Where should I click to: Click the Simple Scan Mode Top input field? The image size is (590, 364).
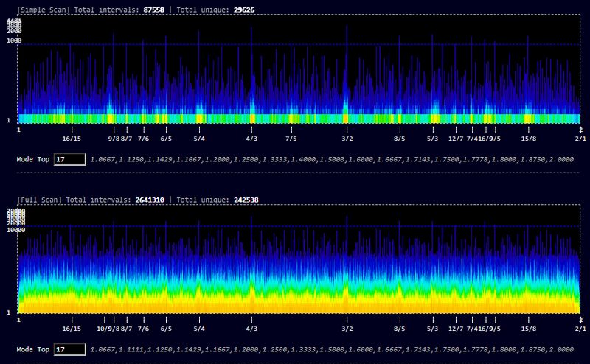point(69,159)
